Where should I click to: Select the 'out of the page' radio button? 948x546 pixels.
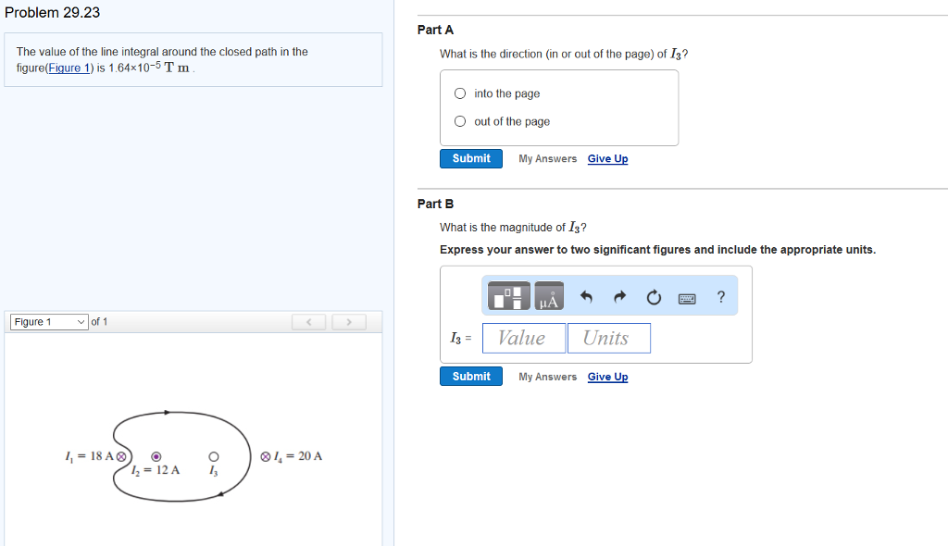click(459, 121)
